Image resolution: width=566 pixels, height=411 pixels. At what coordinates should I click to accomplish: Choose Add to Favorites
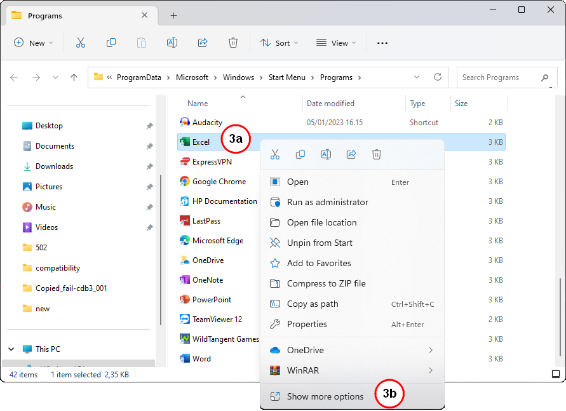pyautogui.click(x=352, y=263)
